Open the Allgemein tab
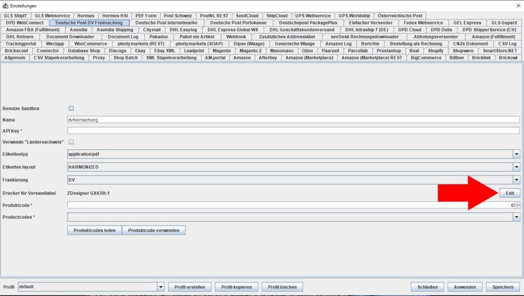 coord(15,58)
